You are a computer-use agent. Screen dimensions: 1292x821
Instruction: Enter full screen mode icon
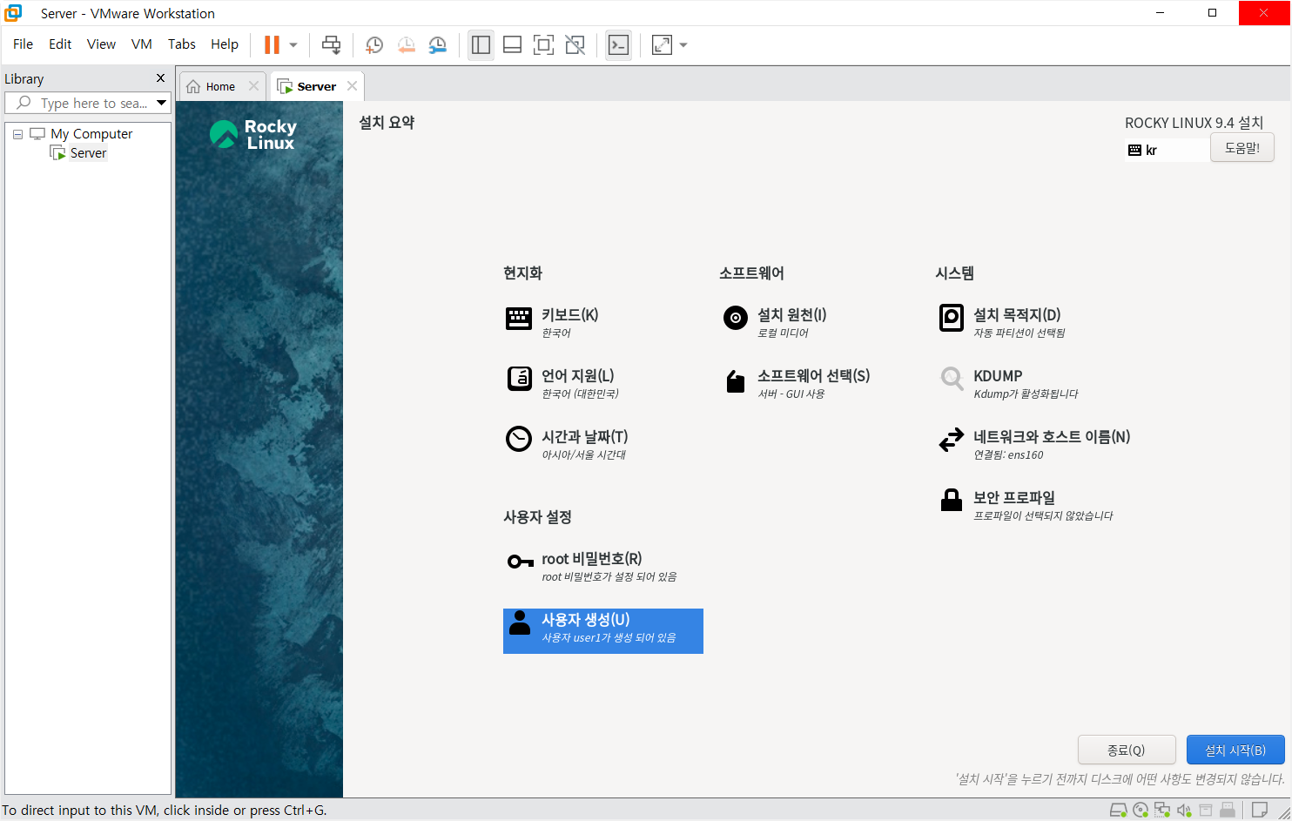(x=544, y=45)
